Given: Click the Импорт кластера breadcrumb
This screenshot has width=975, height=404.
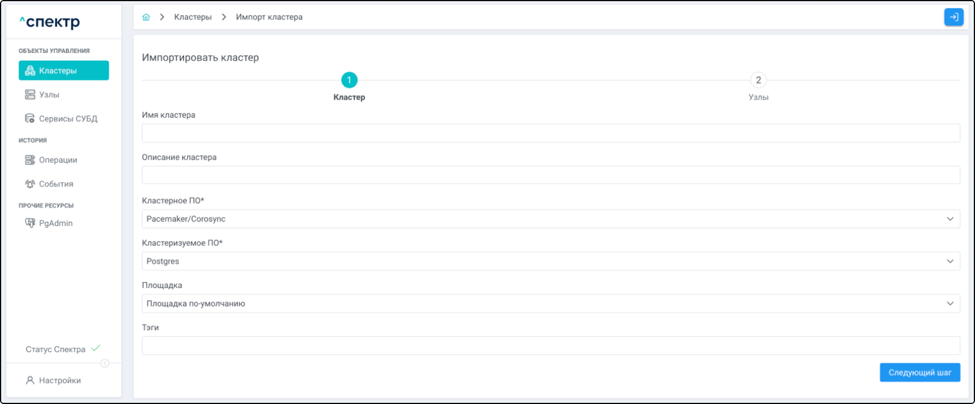Looking at the screenshot, I should point(269,17).
